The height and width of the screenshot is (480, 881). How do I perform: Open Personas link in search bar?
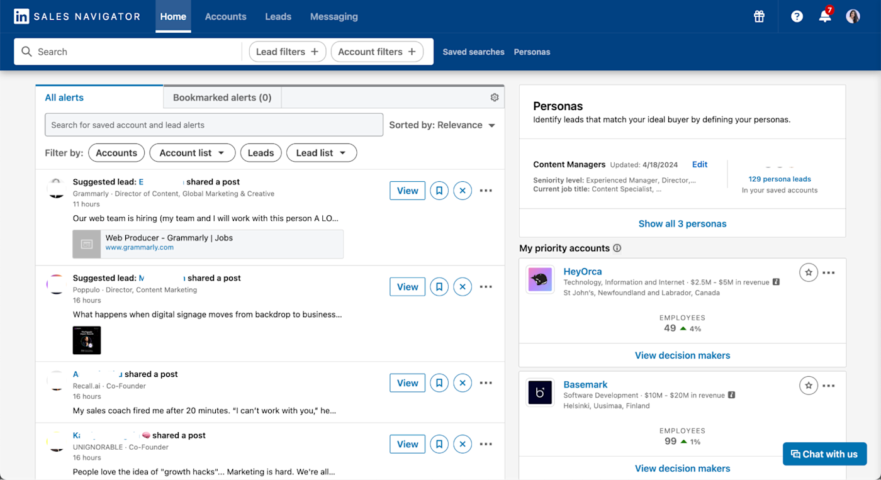(532, 52)
